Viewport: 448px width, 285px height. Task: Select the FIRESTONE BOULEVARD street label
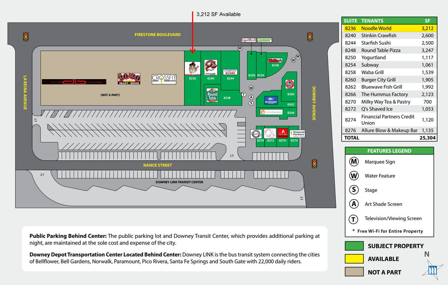point(157,35)
